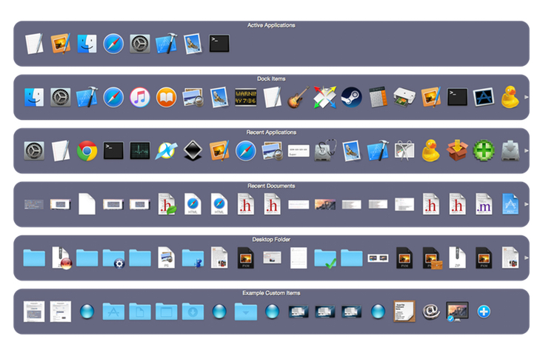Open the PXM file with briefcase badge

tap(432, 258)
